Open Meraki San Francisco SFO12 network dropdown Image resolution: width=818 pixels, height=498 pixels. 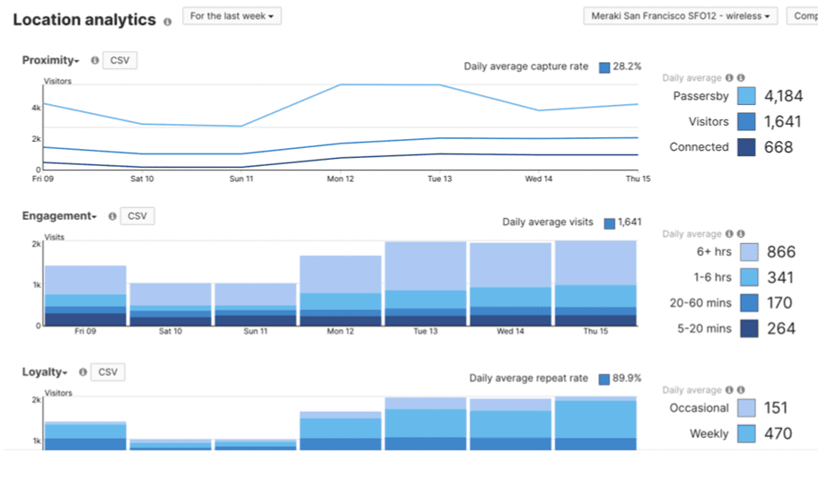point(681,16)
